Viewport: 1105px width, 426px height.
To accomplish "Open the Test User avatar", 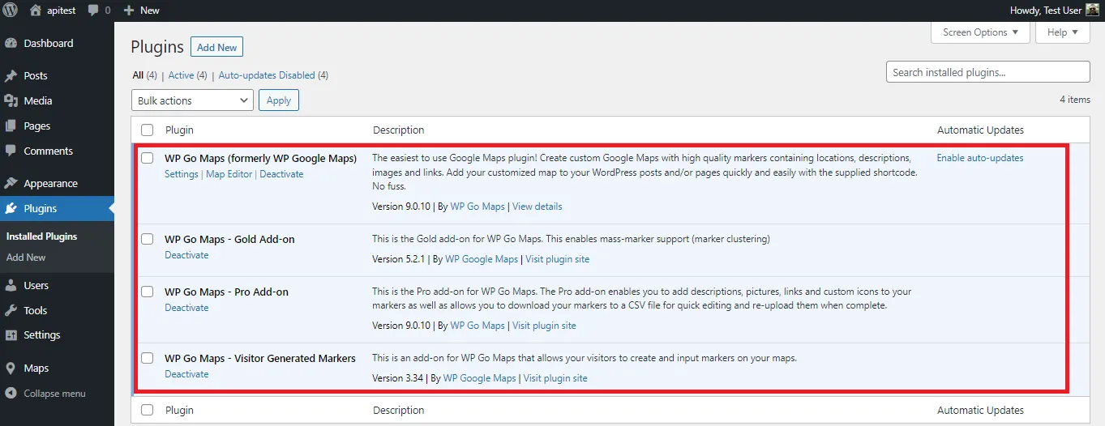I will pyautogui.click(x=1092, y=11).
